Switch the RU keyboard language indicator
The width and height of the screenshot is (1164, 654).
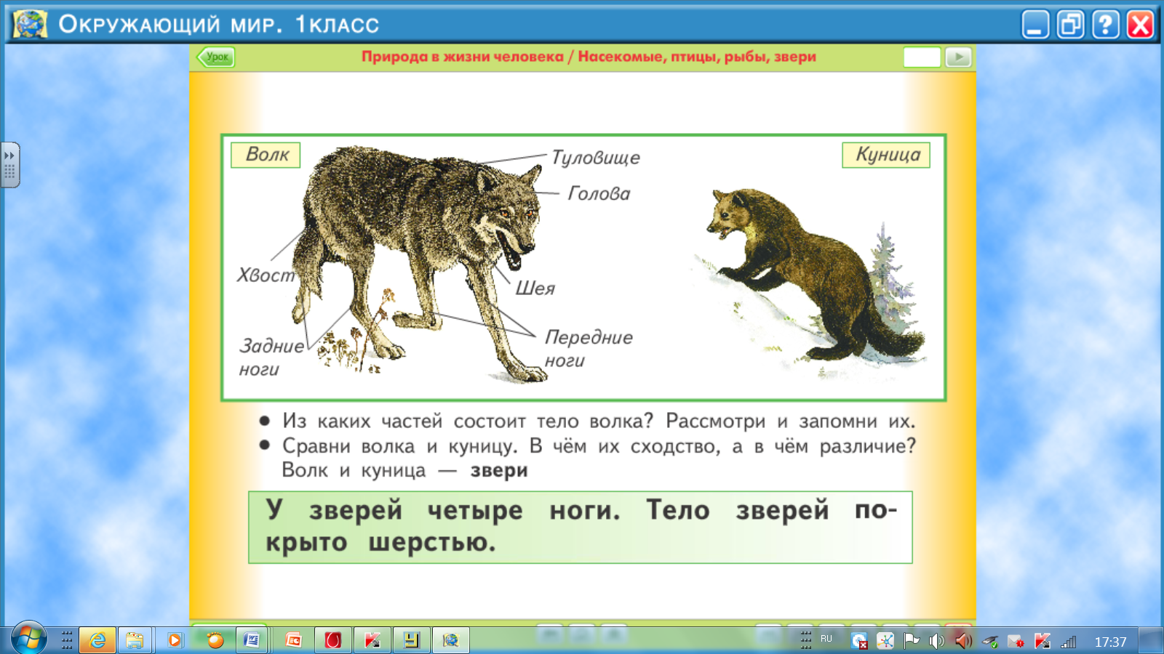[x=826, y=639]
